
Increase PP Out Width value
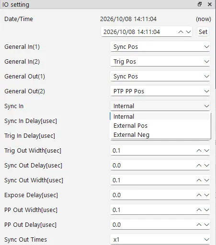point(199,210)
